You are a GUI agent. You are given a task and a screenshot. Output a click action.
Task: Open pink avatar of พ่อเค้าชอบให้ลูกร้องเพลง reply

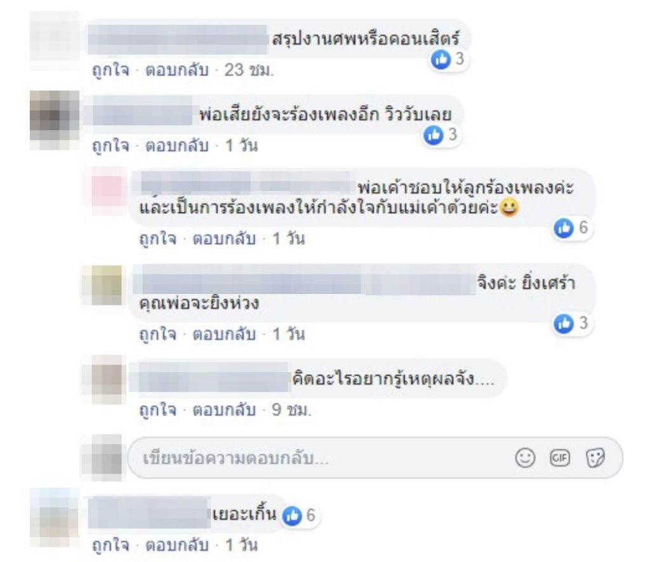pyautogui.click(x=109, y=192)
